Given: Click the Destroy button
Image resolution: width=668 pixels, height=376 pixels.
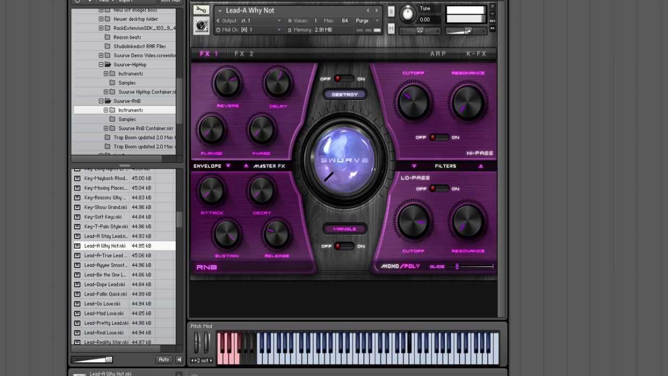Looking at the screenshot, I should (x=344, y=95).
